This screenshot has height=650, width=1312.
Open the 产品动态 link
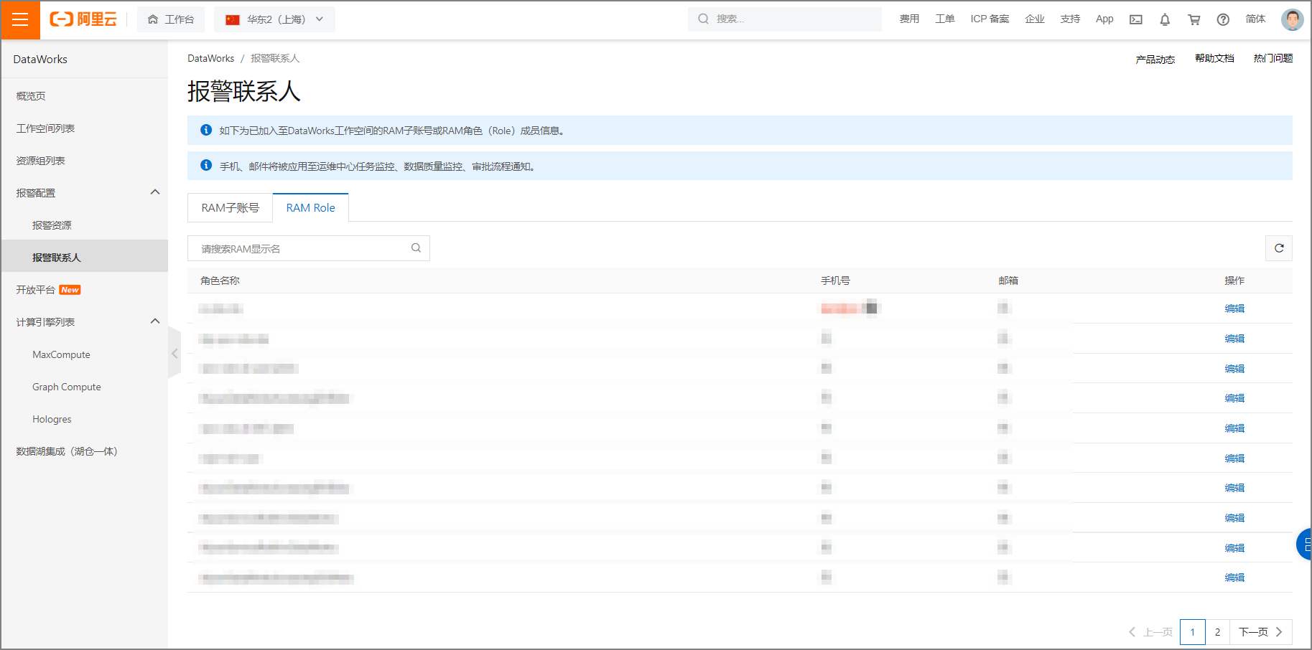[1155, 60]
